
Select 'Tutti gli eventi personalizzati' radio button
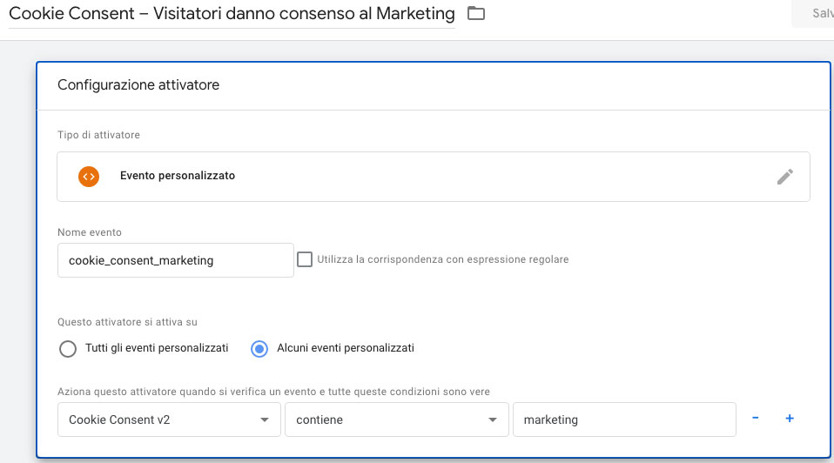click(68, 349)
